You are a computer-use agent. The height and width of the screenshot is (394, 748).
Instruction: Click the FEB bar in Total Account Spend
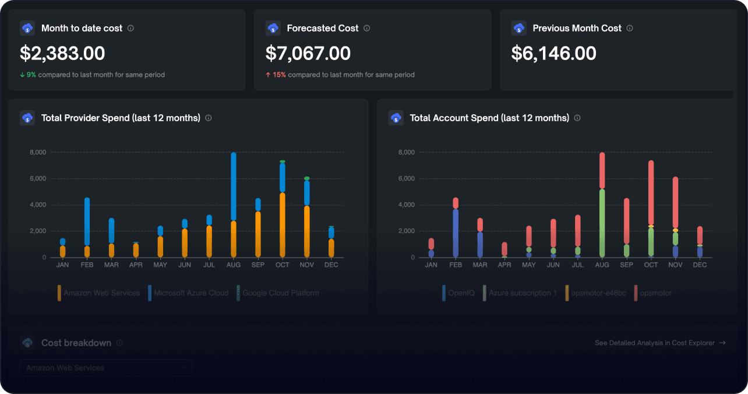click(x=456, y=227)
